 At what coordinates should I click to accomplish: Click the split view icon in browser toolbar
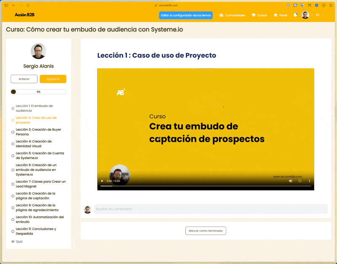[x=331, y=5]
